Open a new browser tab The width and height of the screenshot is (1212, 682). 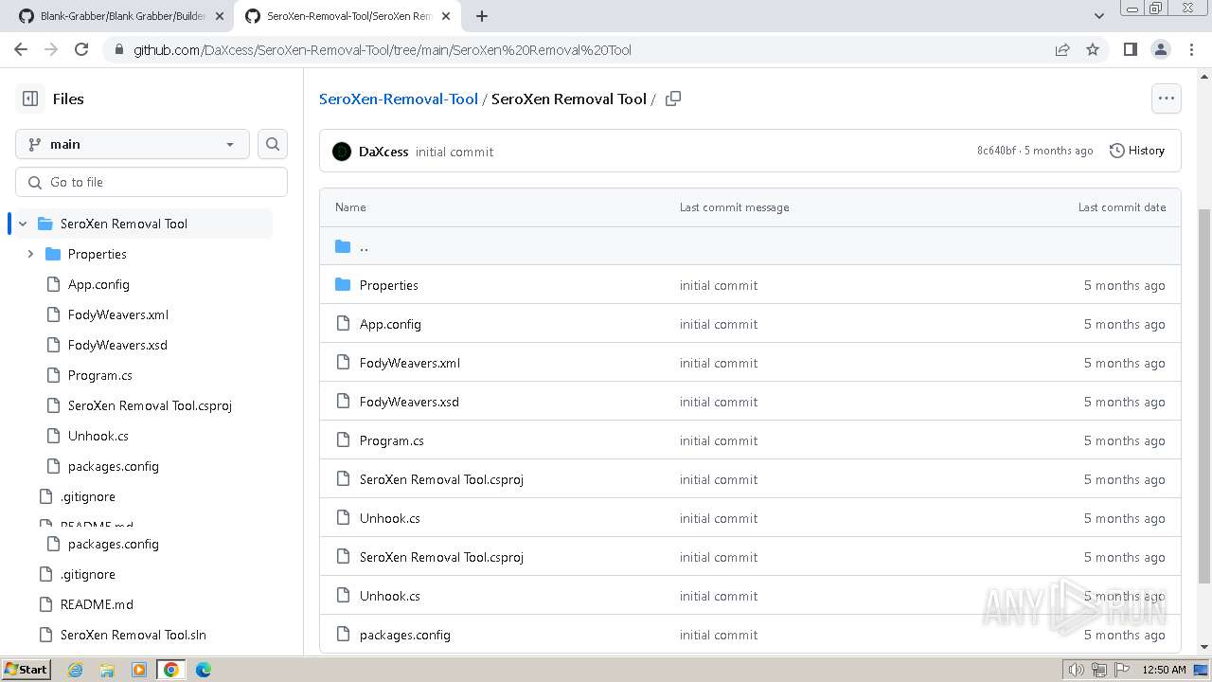482,16
